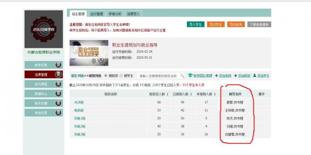Select the 按班级 radio button
The image size is (311, 155).
click(106, 76)
